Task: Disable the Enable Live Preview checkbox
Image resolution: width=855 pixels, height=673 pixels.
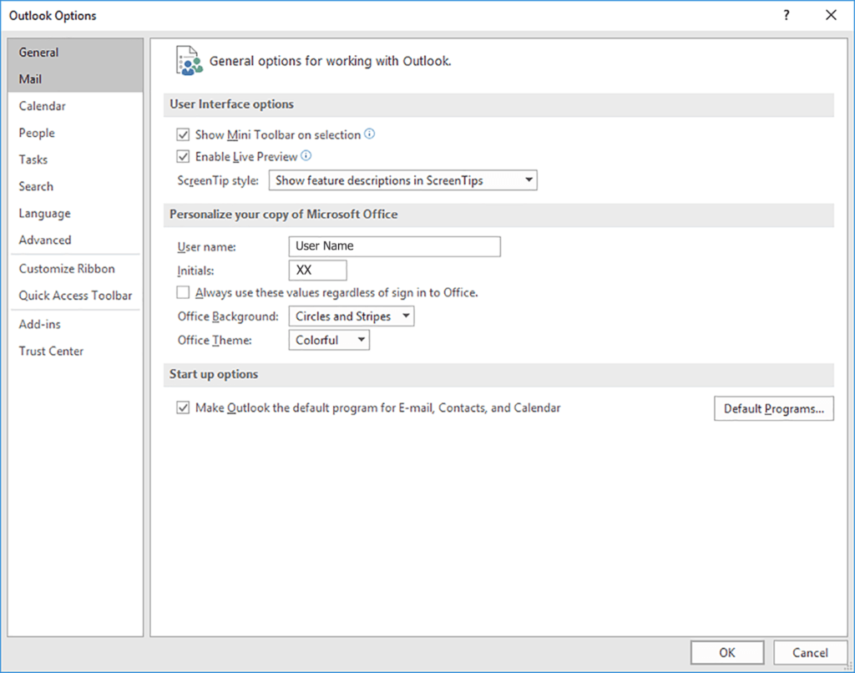Action: [x=184, y=157]
